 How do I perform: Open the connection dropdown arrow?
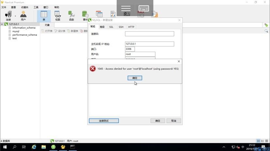coord(15,16)
